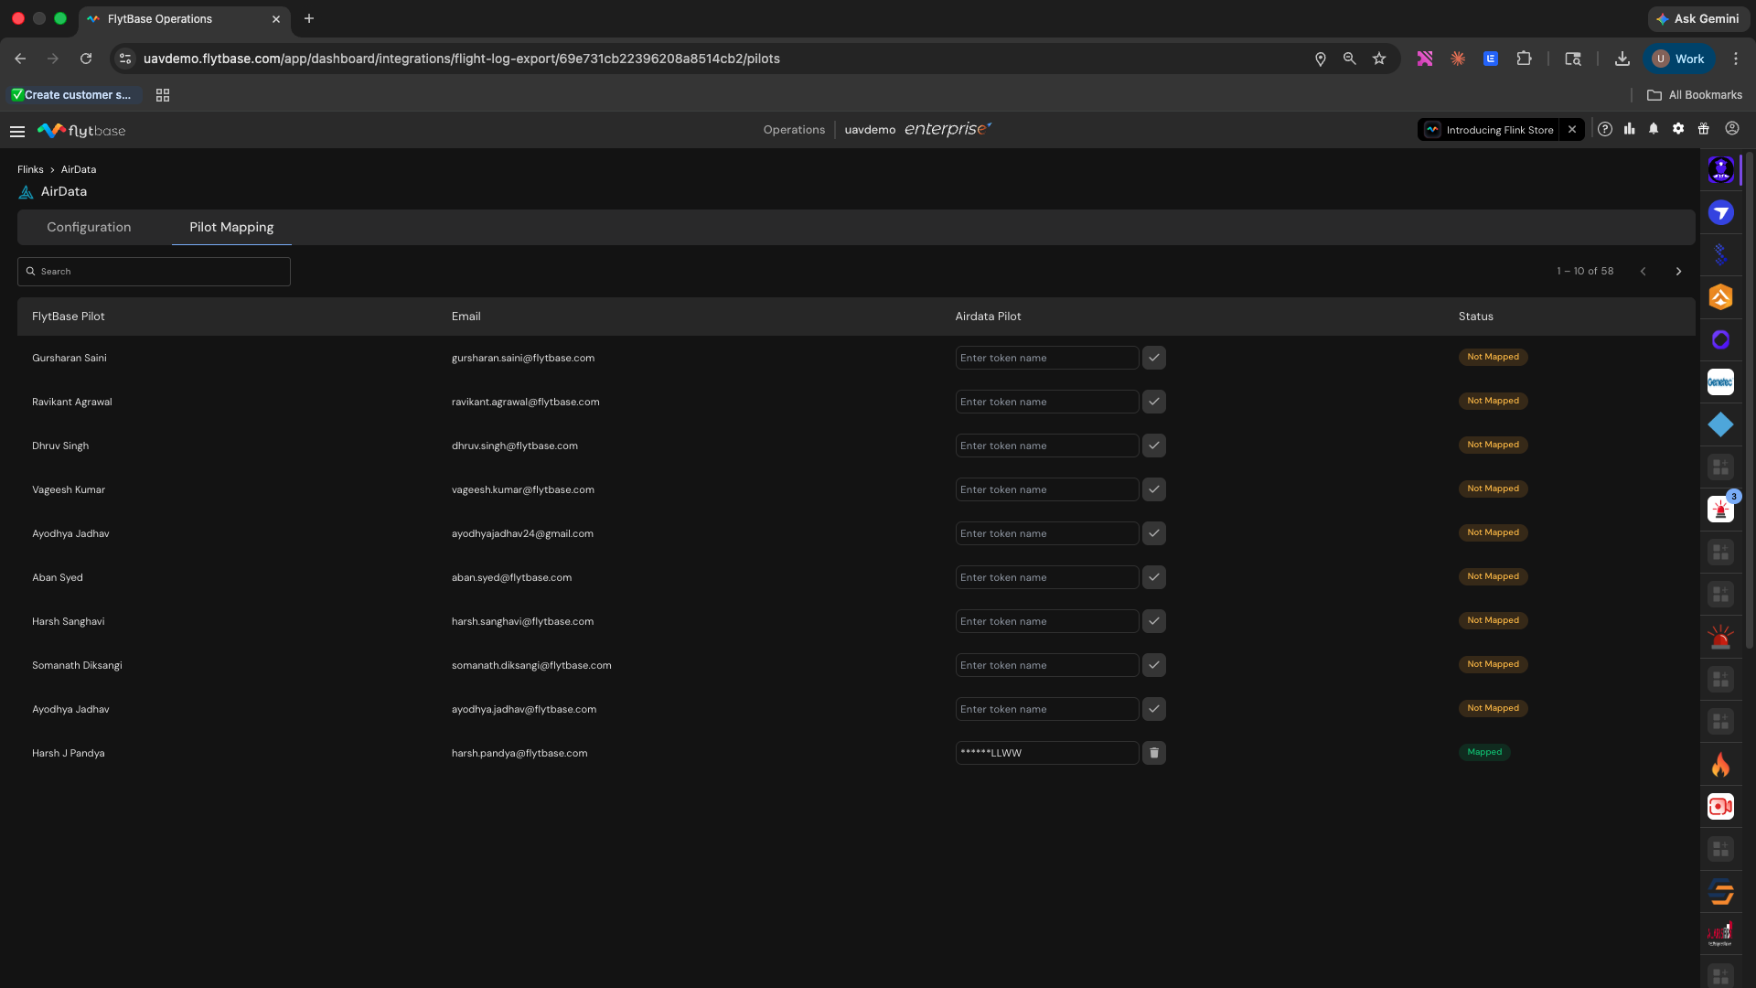Click the Flinks breadcrumb link
Screen dimensions: 1756x988
tap(30, 169)
